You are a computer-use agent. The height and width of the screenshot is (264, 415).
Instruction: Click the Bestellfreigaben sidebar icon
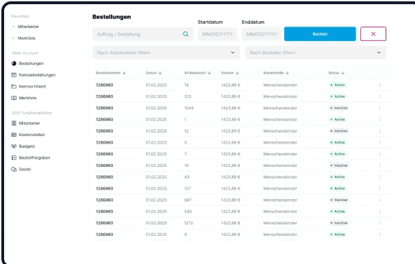pos(14,158)
